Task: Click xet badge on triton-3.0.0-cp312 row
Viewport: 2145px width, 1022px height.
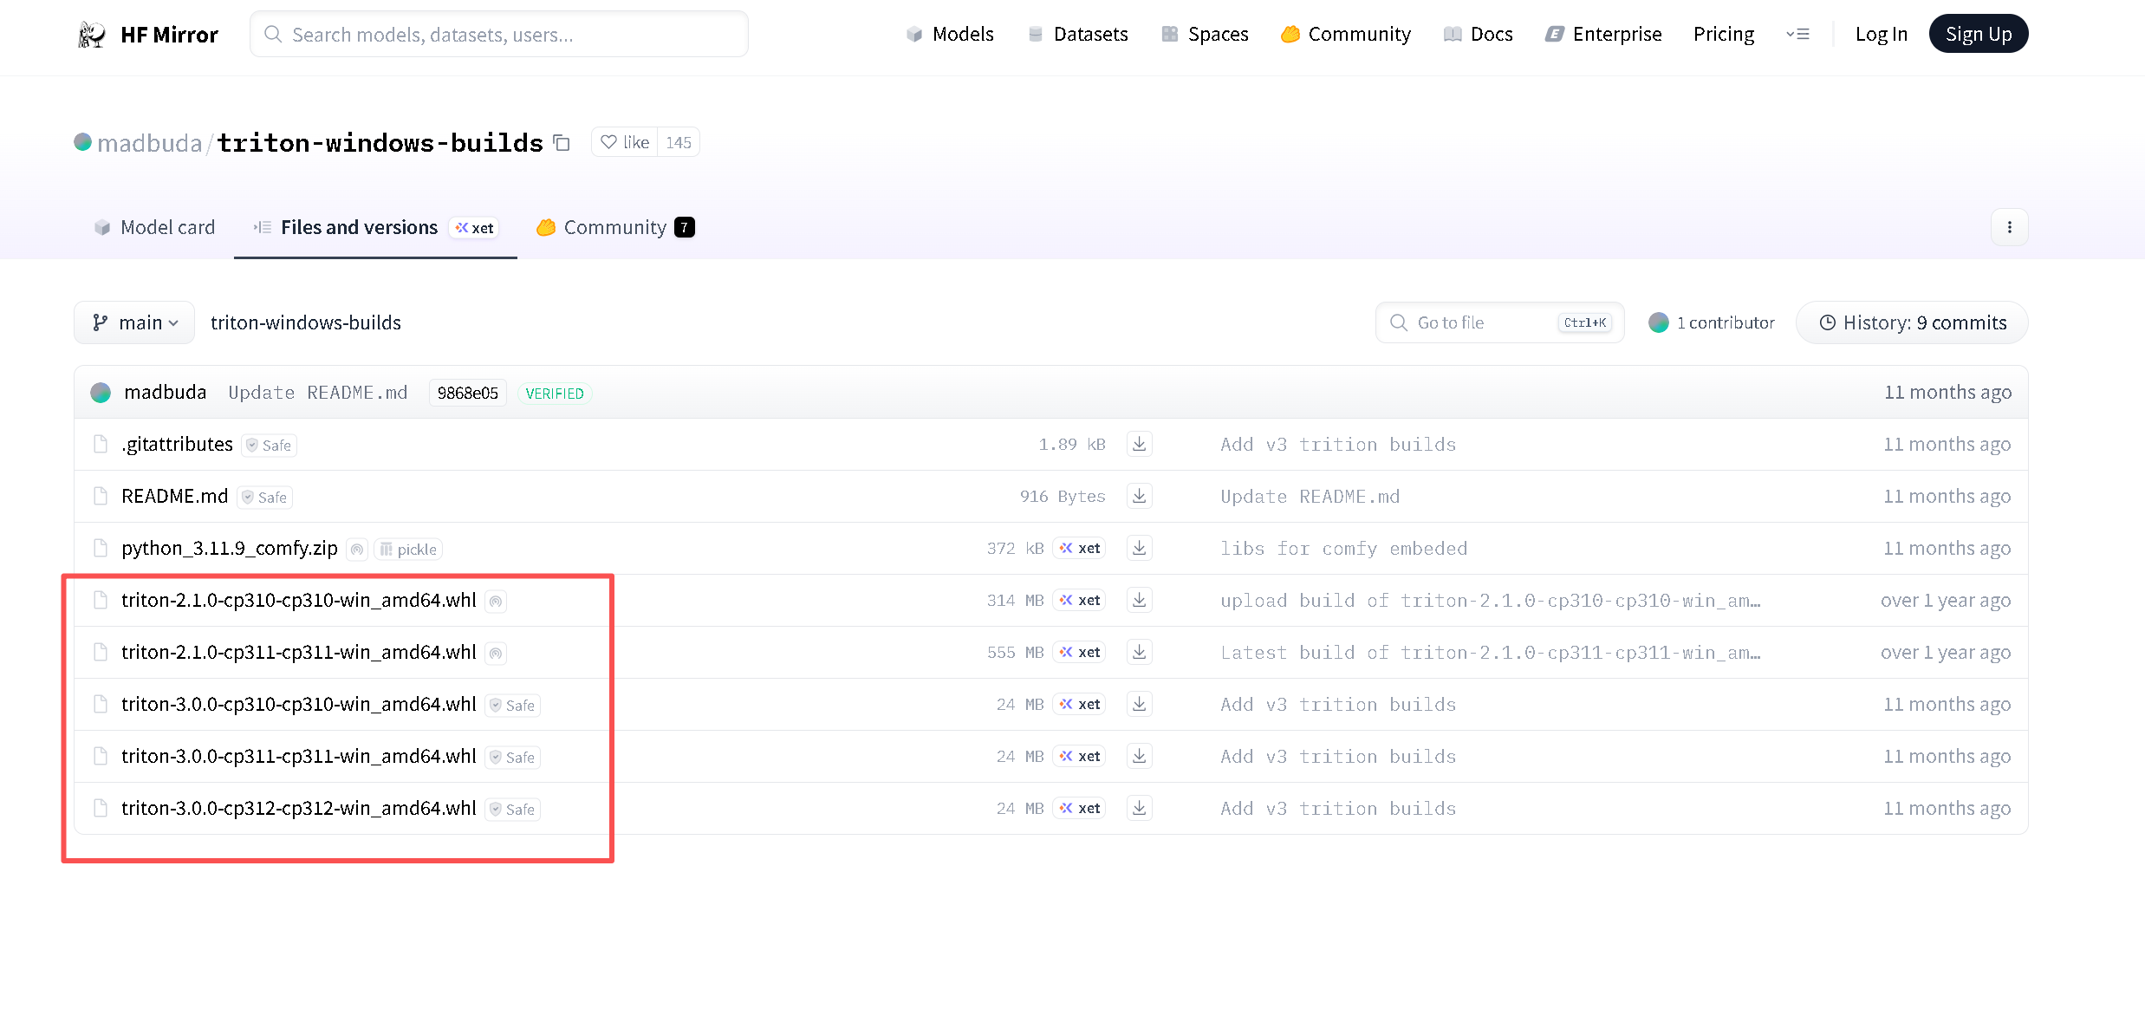Action: [x=1079, y=808]
